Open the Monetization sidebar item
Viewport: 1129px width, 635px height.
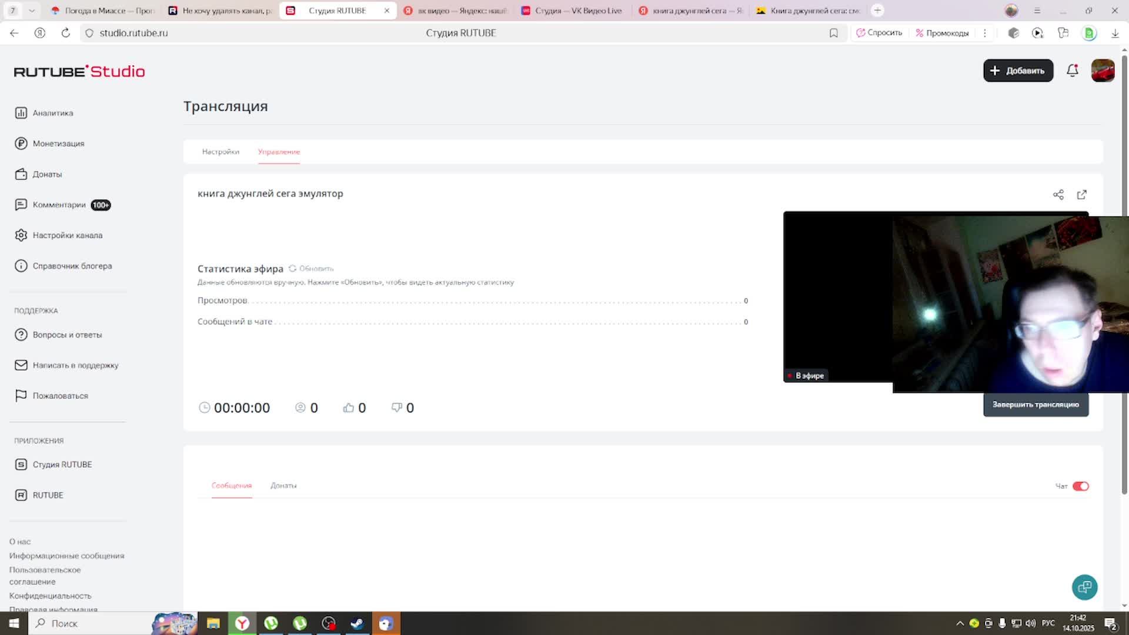pos(58,143)
